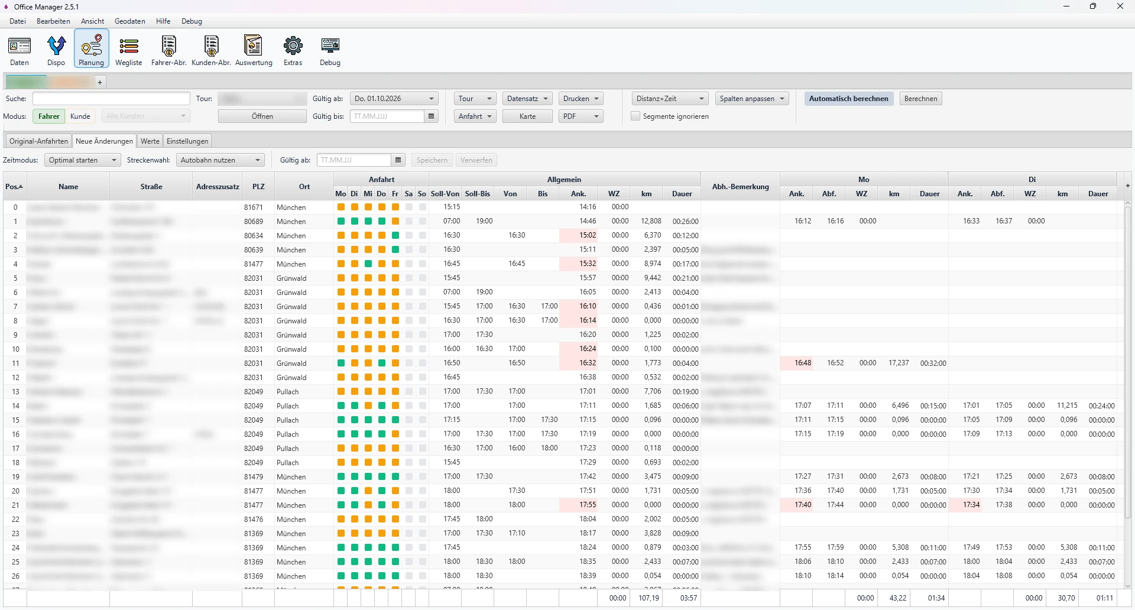Screen dimensions: 1135x610
Task: Click the Debug monitor icon in the toolbar
Action: point(330,50)
